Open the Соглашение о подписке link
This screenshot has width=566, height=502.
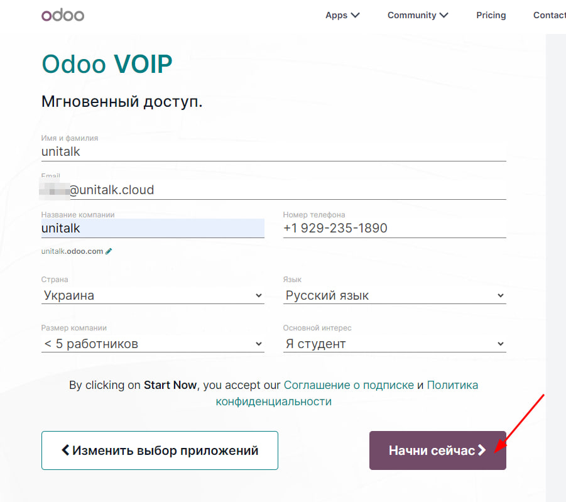click(x=349, y=385)
